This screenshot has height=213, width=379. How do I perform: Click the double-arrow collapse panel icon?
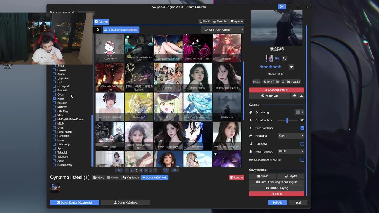[x=282, y=7]
